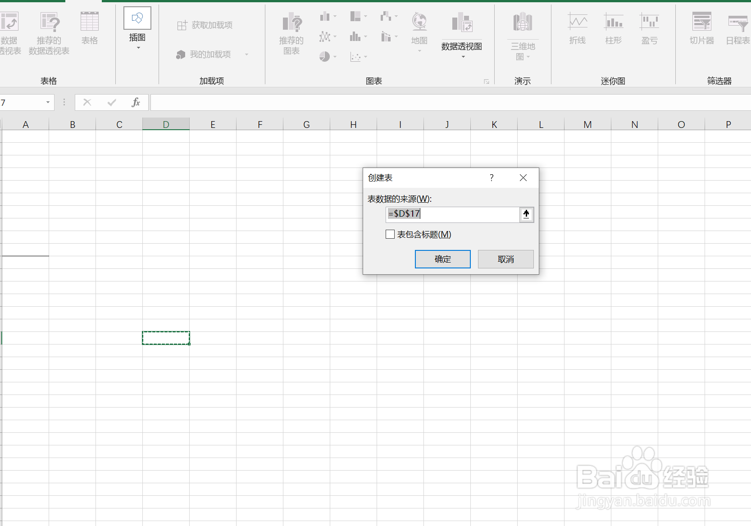Confirm with the 确定 (OK) button
Image resolution: width=751 pixels, height=526 pixels.
tap(443, 259)
